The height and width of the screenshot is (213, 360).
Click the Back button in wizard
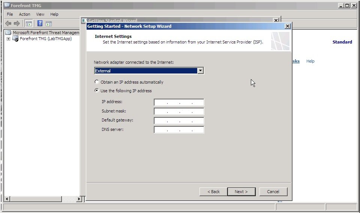tap(213, 192)
